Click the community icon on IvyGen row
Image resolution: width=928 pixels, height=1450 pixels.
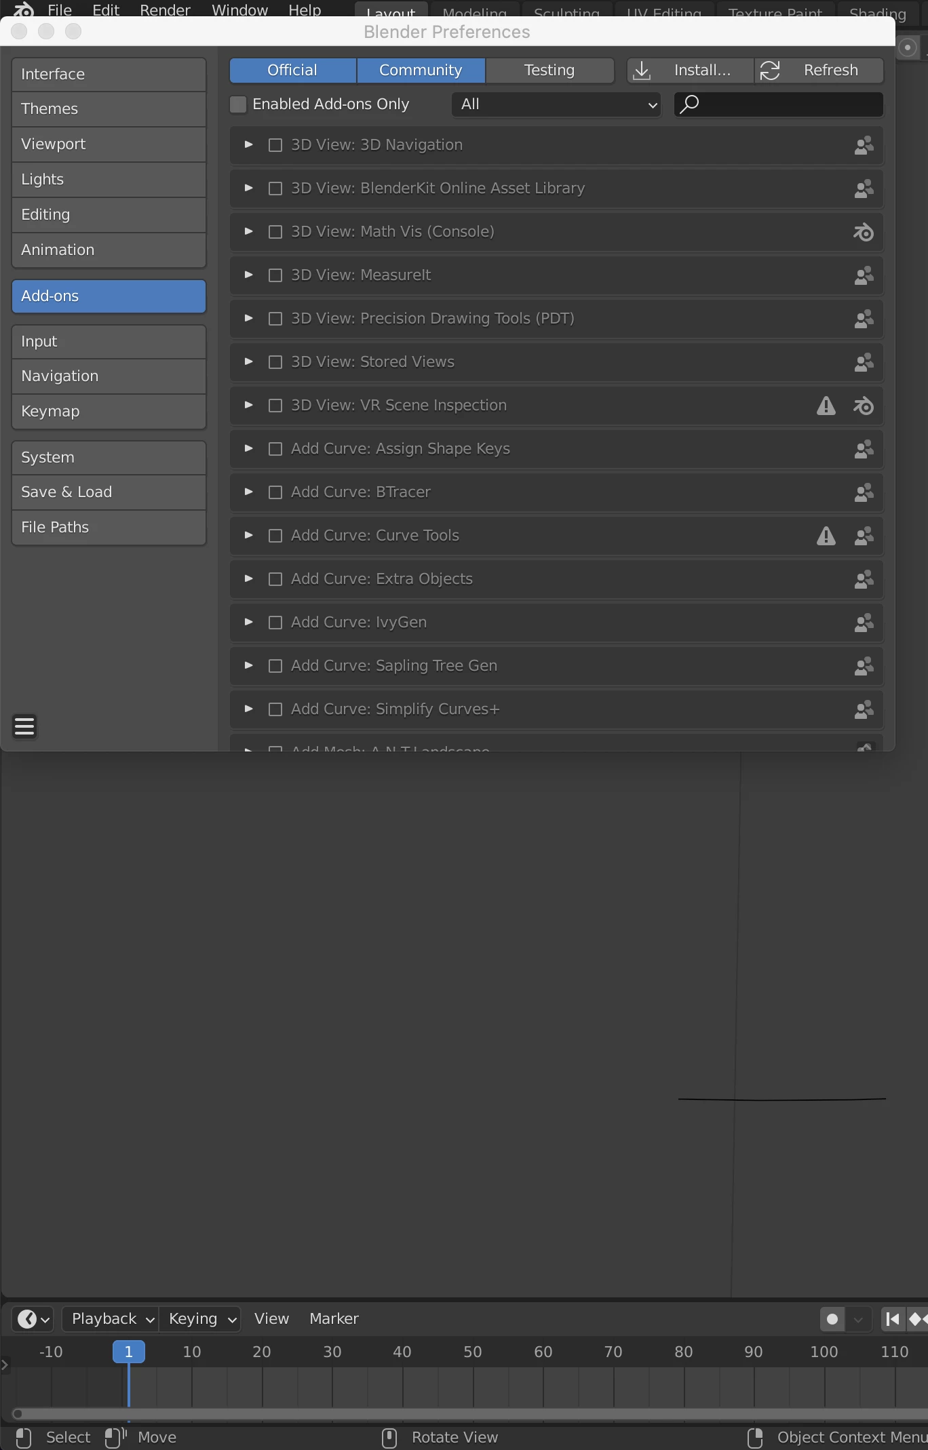(864, 623)
